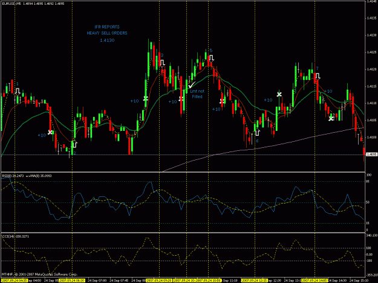Click the '24 Sep 14:30' time label
This screenshot has width=378, height=283.
pyautogui.click(x=337, y=281)
